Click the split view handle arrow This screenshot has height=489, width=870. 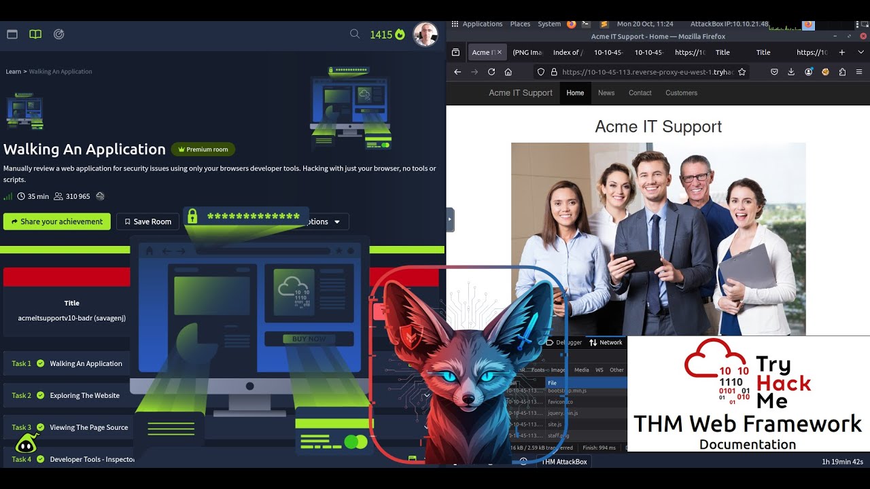pyautogui.click(x=450, y=220)
